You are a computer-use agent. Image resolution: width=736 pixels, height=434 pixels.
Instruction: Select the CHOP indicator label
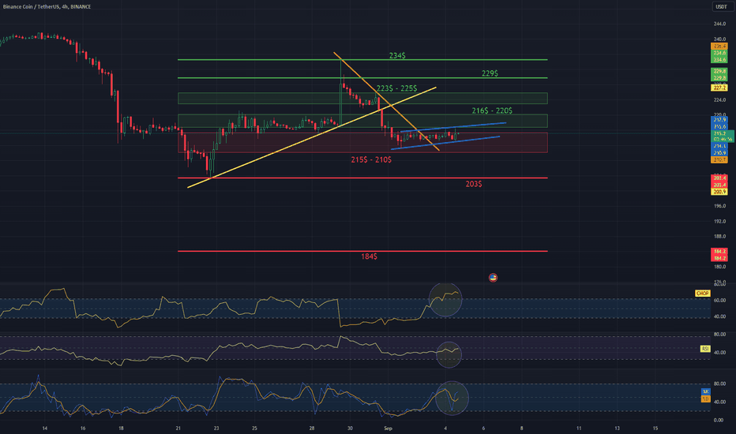pos(702,294)
